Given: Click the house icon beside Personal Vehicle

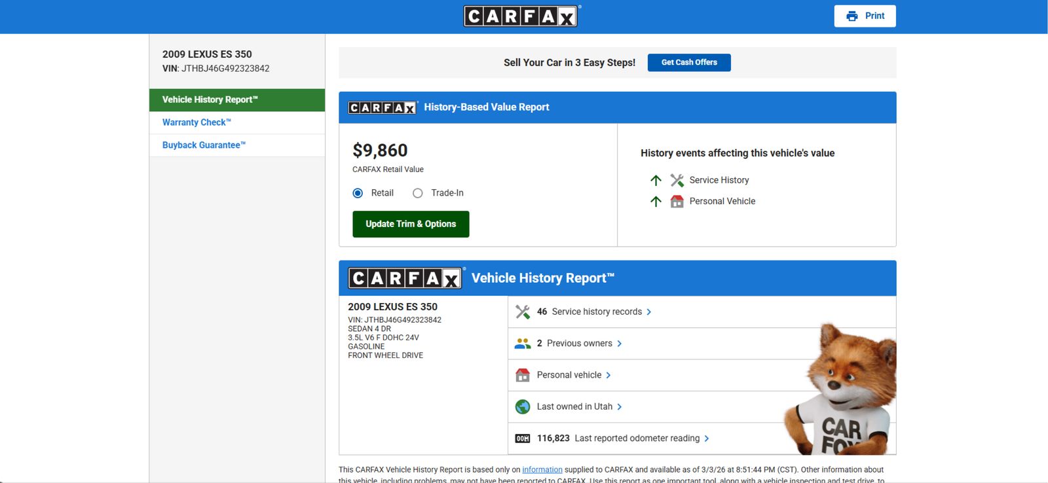Looking at the screenshot, I should click(677, 202).
